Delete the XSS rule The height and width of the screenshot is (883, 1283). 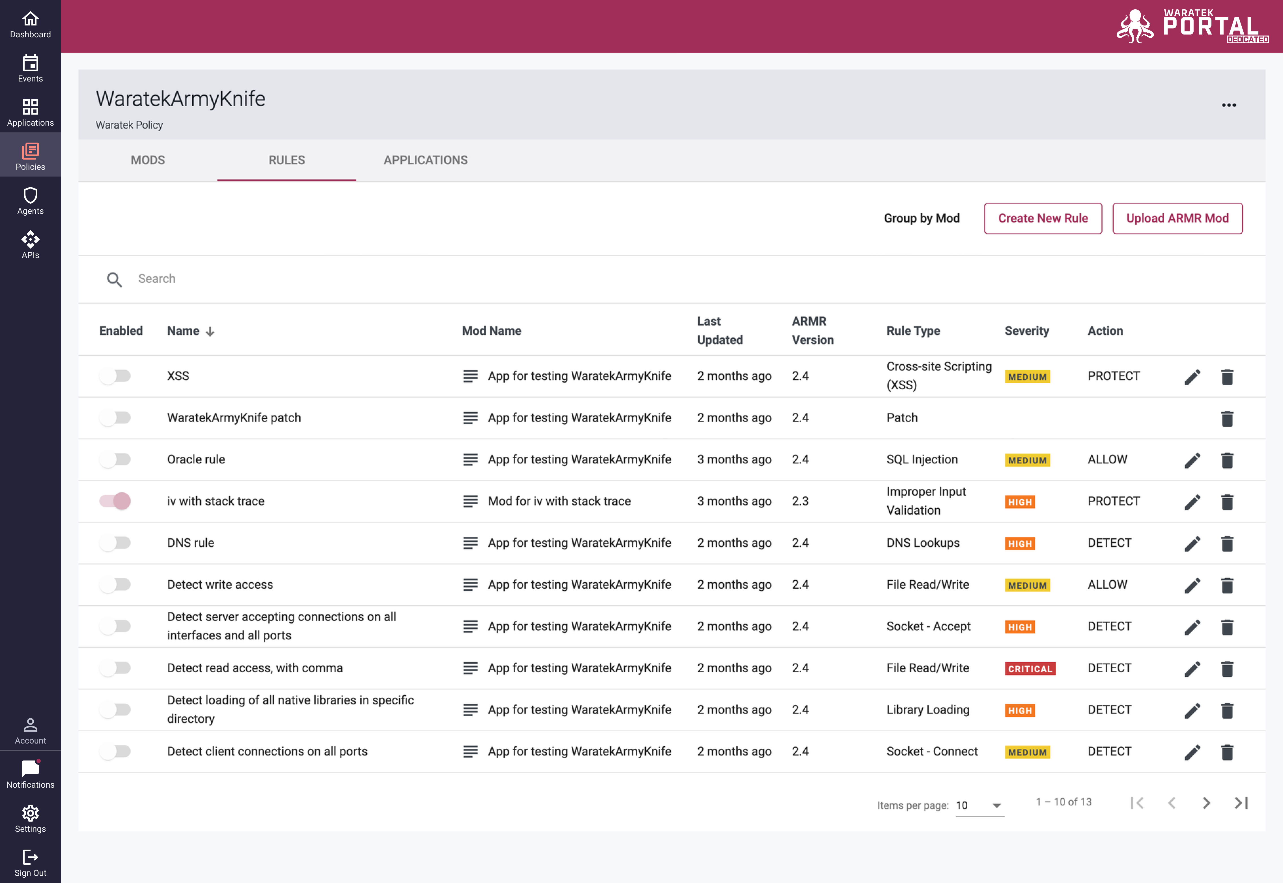pyautogui.click(x=1227, y=377)
